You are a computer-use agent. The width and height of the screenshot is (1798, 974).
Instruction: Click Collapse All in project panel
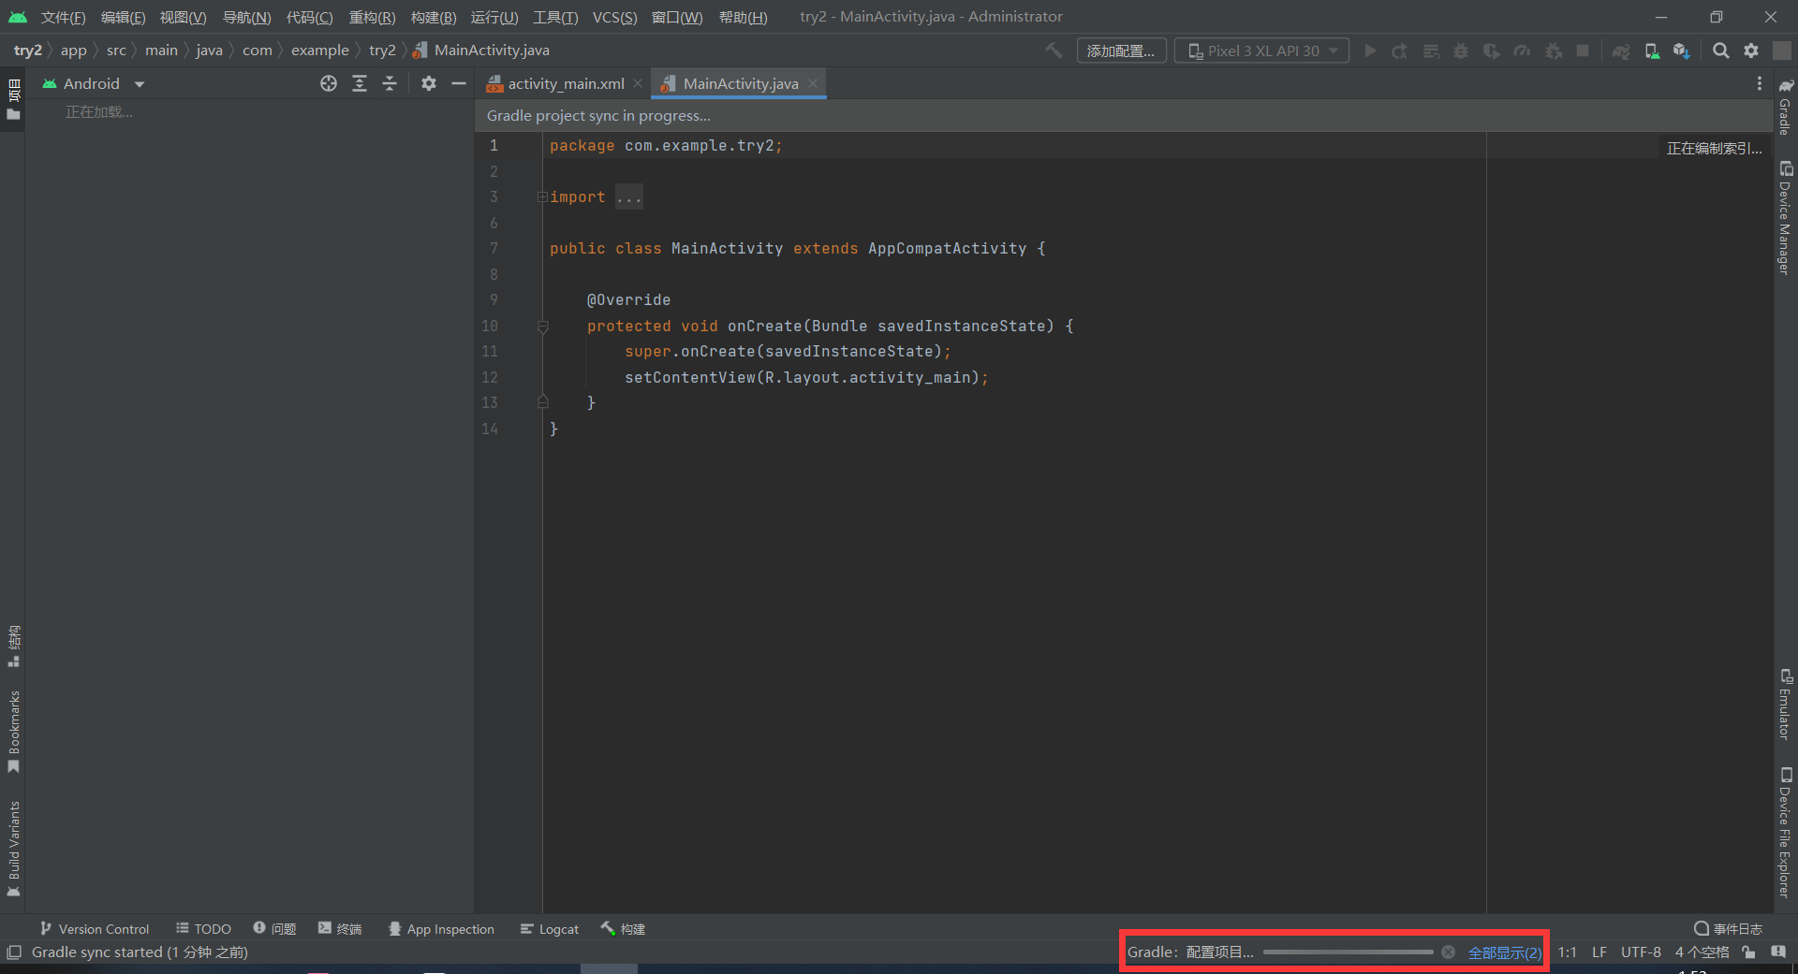tap(390, 83)
